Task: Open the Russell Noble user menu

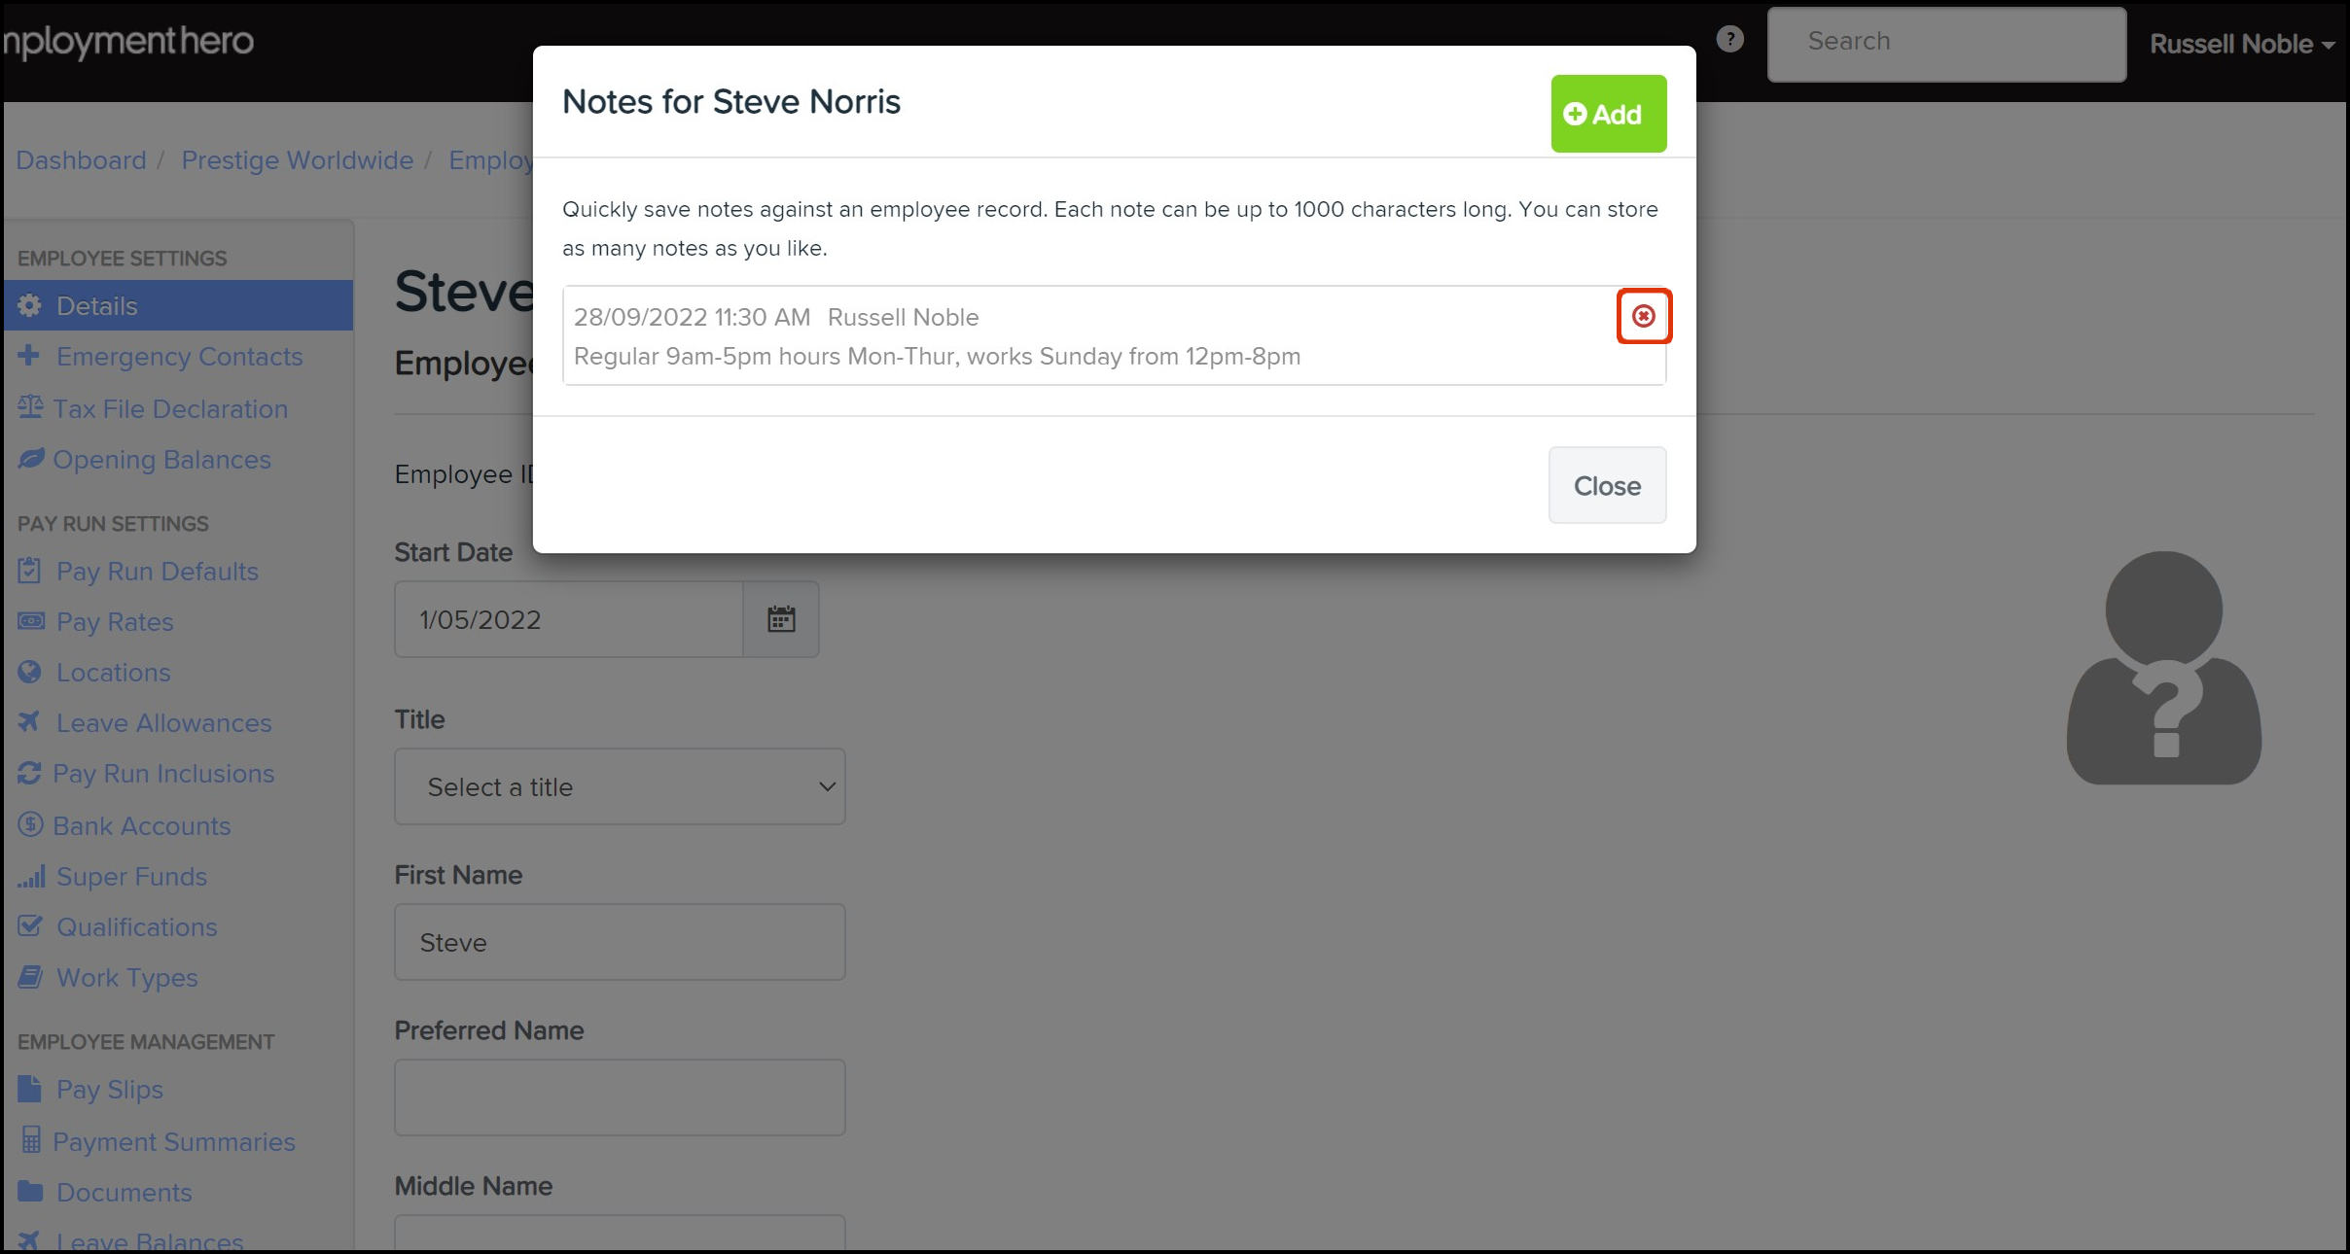Action: (x=2240, y=44)
